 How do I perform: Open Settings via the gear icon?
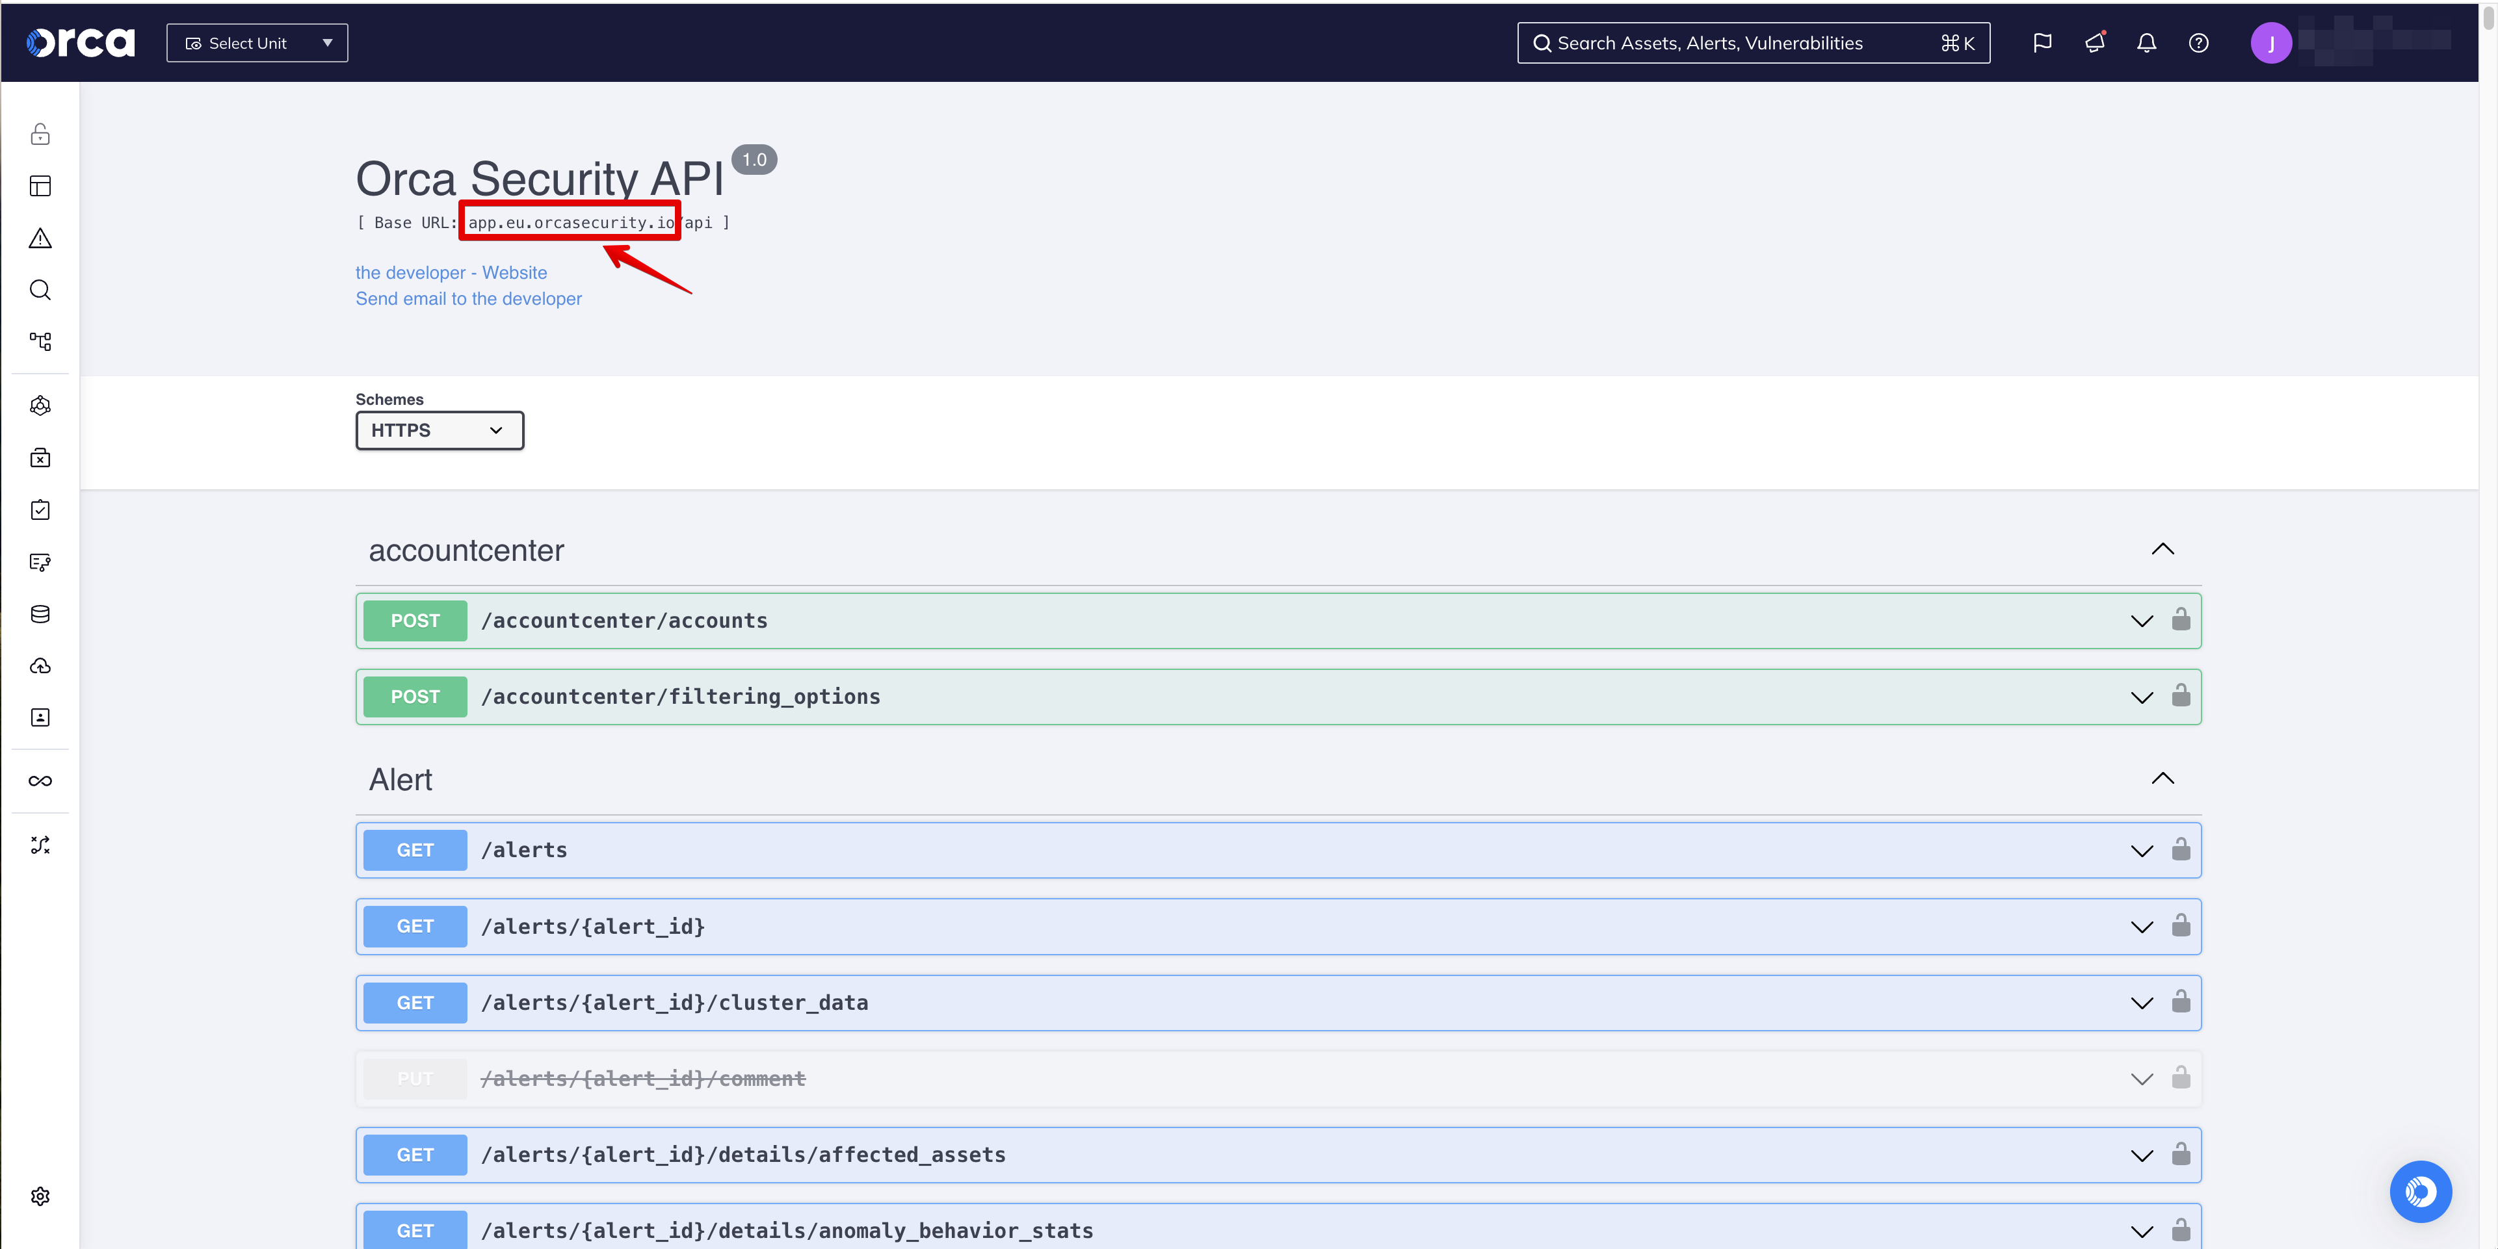[40, 1196]
